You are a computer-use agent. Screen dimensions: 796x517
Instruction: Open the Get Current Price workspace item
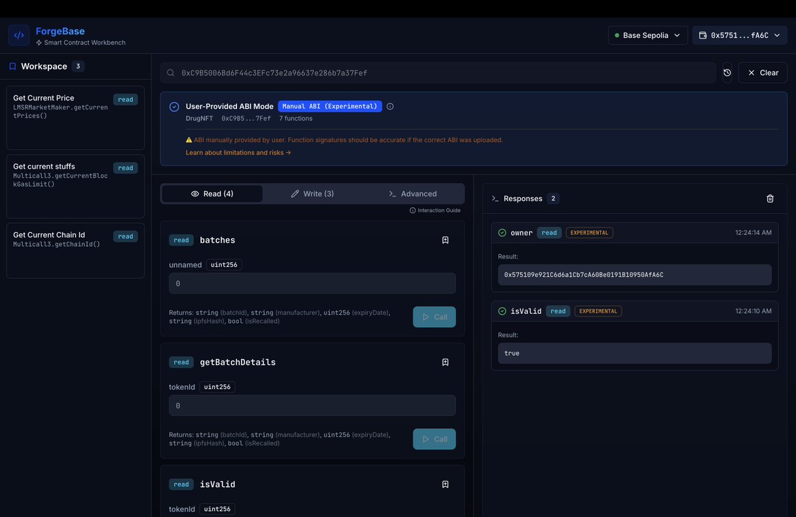(x=75, y=117)
